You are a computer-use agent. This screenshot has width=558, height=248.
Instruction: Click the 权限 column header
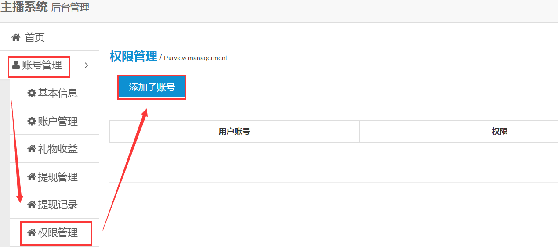(500, 131)
